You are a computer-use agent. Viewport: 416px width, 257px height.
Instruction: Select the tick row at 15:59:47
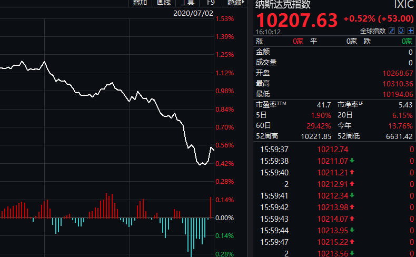pyautogui.click(x=334, y=242)
